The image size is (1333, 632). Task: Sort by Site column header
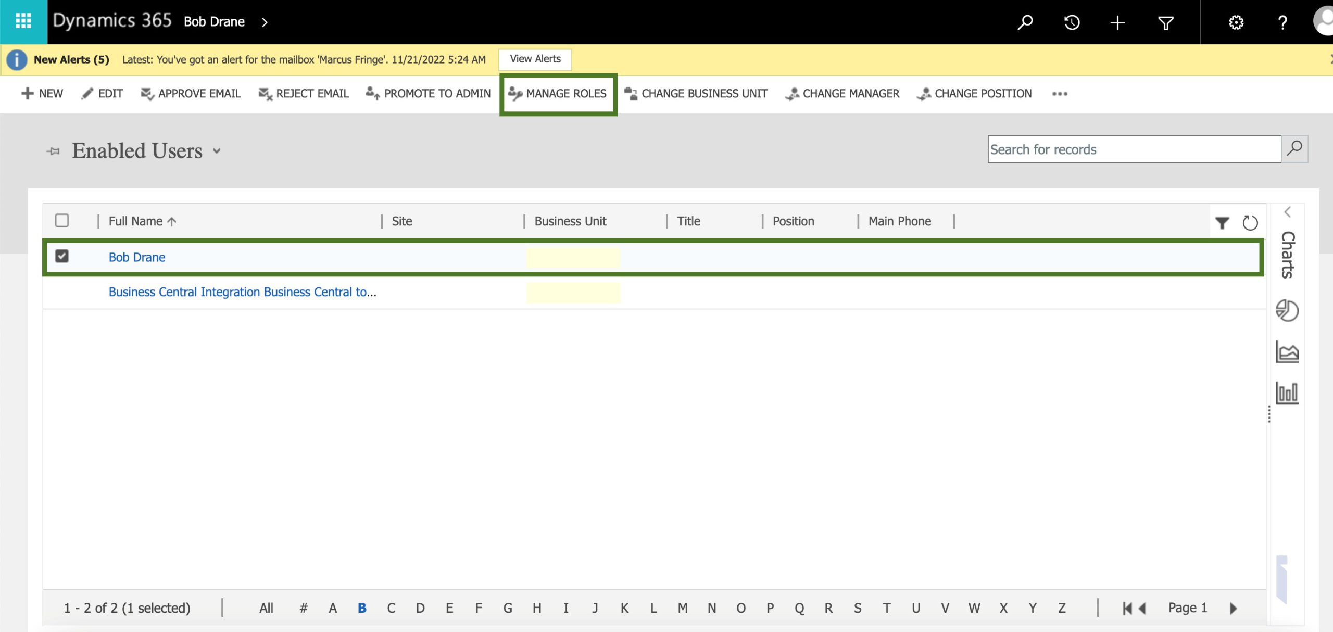(402, 221)
